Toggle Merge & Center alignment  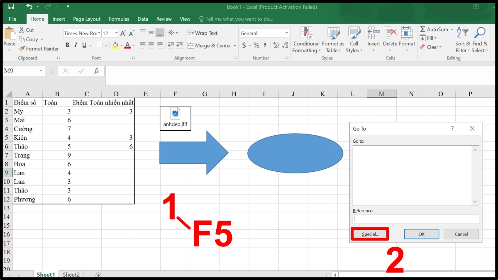tap(209, 46)
